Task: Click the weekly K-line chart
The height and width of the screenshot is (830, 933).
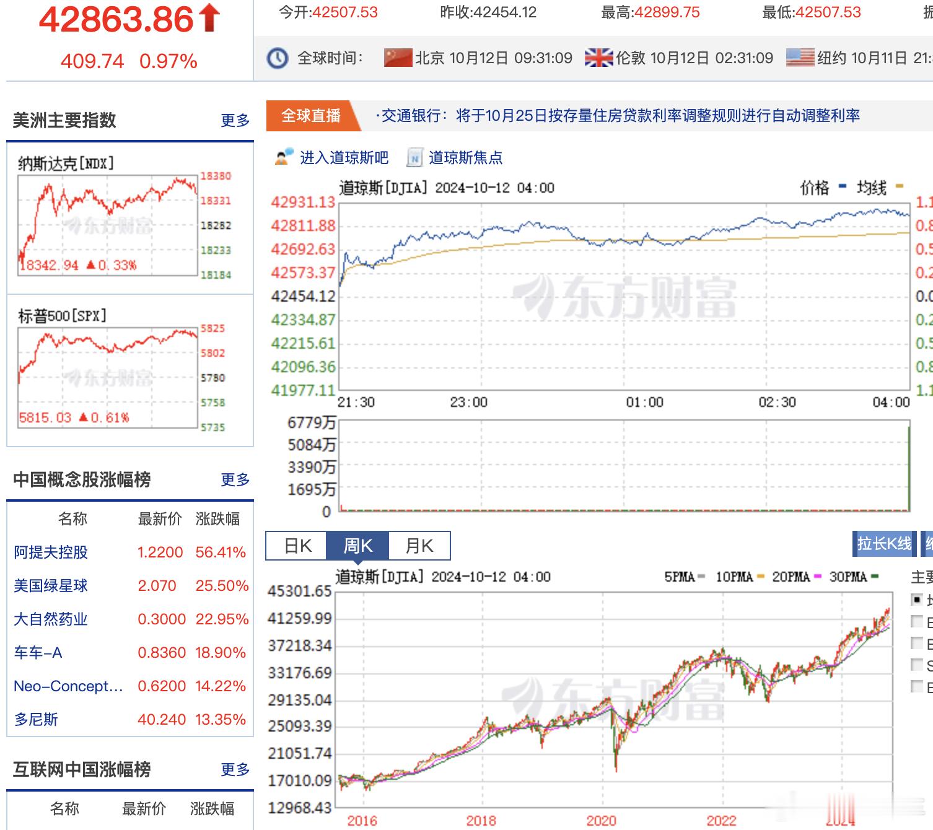Action: click(x=613, y=699)
